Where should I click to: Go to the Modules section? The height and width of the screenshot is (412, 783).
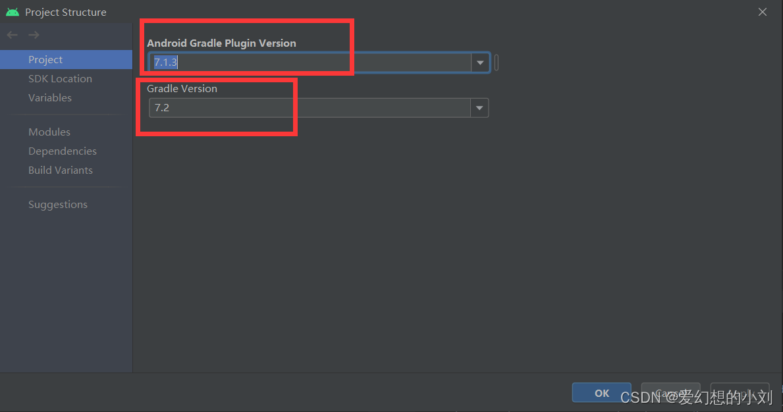pyautogui.click(x=49, y=132)
